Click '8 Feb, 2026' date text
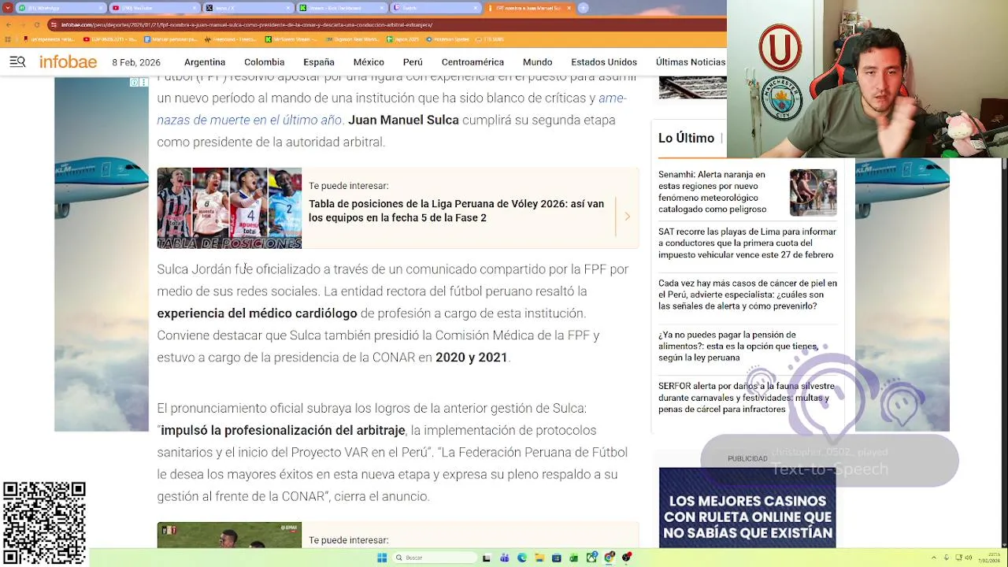The image size is (1008, 567). pyautogui.click(x=136, y=62)
